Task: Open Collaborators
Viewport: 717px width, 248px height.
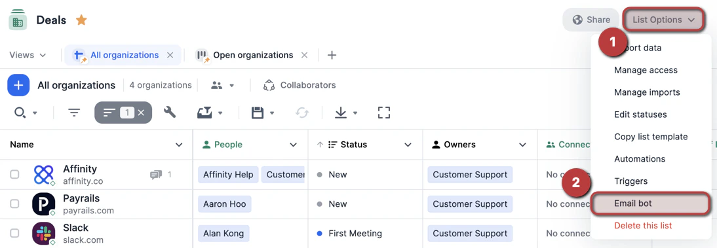Action: tap(300, 86)
